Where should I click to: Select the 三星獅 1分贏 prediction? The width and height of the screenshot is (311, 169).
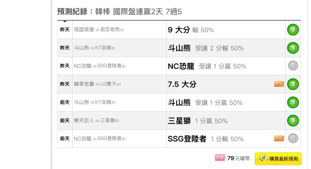click(198, 121)
